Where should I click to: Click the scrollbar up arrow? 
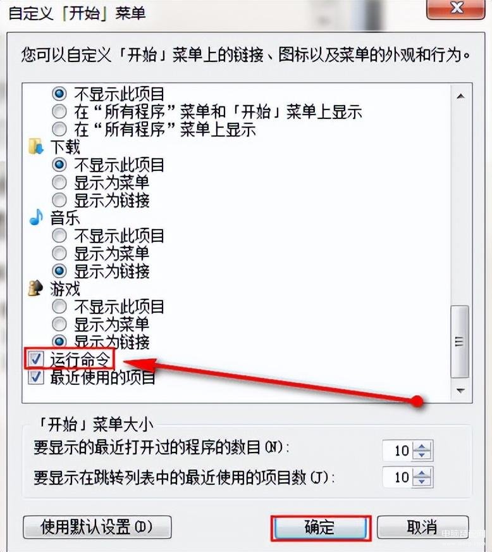tap(460, 96)
